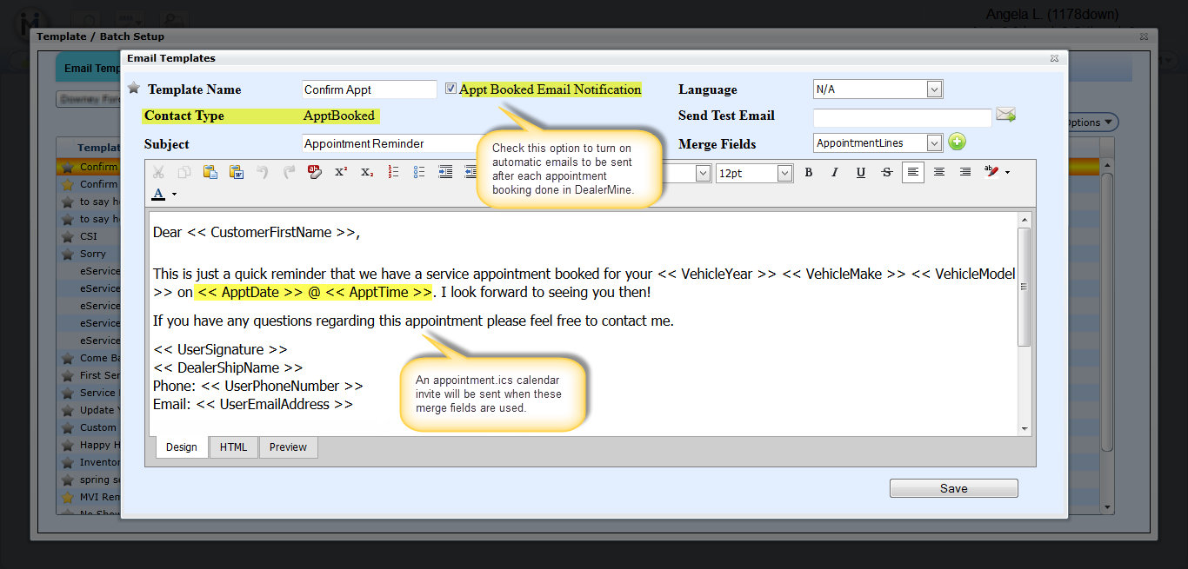1188x569 pixels.
Task: Click the Subscript icon
Action: 367,172
